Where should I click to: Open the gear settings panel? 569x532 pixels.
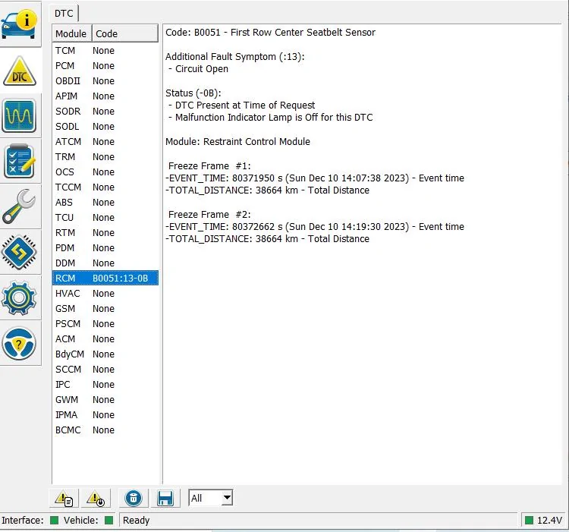coord(20,297)
